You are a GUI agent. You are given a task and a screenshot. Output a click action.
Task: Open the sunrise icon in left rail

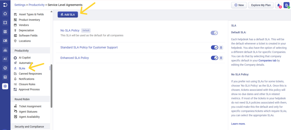coord(5,50)
